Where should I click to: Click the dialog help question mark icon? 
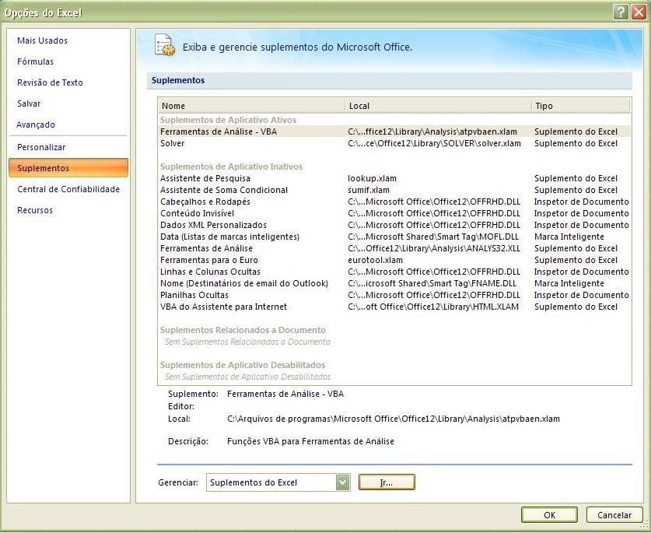click(x=620, y=12)
